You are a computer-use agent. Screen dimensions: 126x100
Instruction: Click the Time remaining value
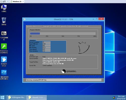coord(46,51)
